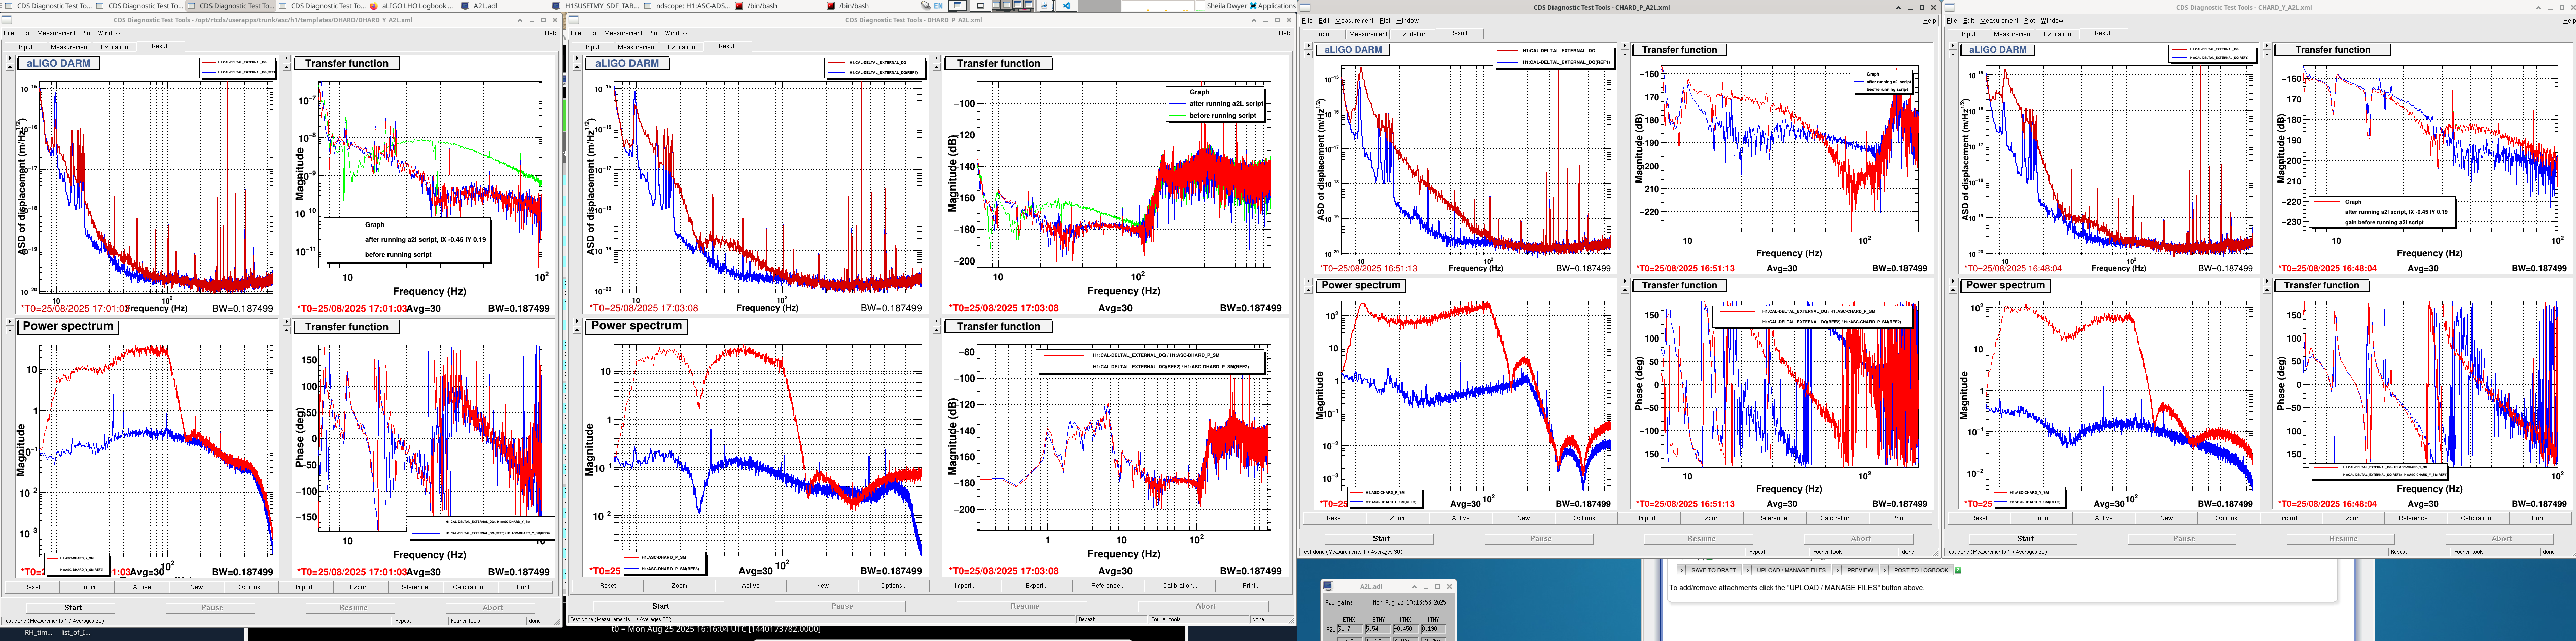Viewport: 2576px width, 641px height.
Task: Switch to Excitation tab in DHARD_Y_A2L window
Action: coord(114,46)
